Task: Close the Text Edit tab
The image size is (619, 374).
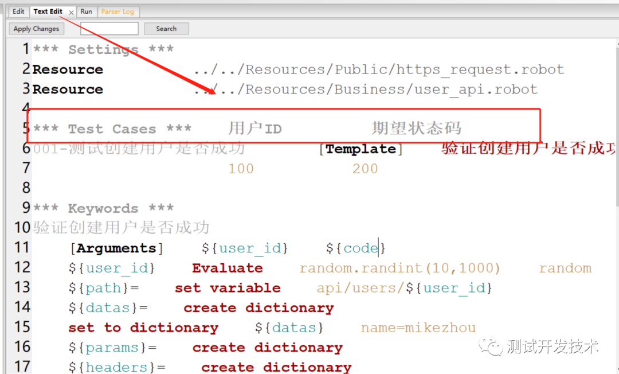Action: click(71, 13)
